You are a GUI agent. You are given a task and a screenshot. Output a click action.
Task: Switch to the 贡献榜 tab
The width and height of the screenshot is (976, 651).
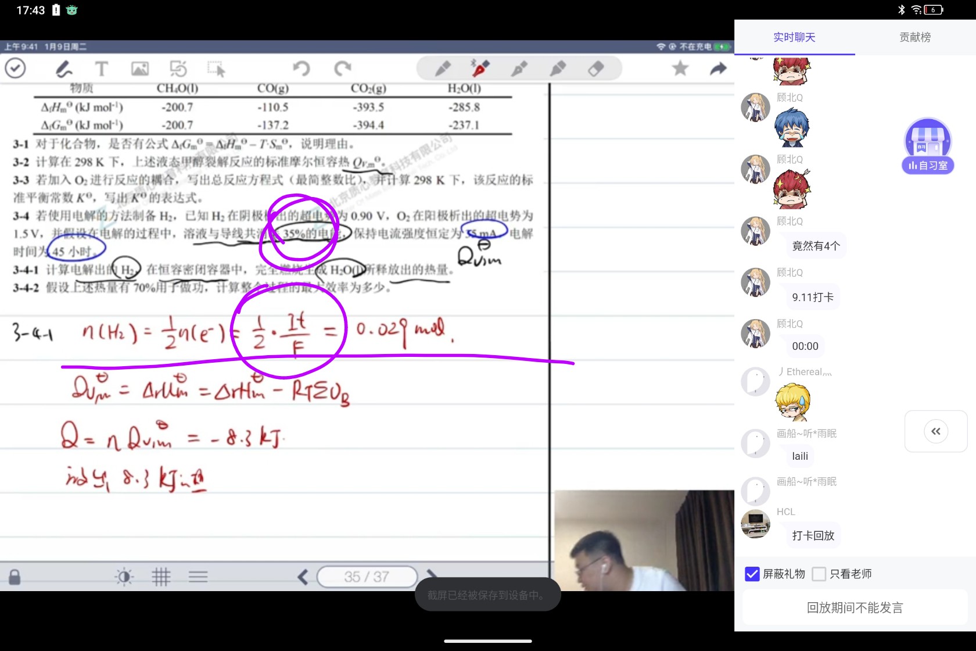click(915, 37)
